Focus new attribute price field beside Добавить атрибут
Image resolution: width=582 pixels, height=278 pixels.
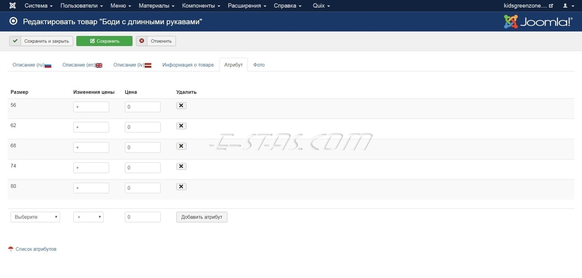pyautogui.click(x=143, y=217)
